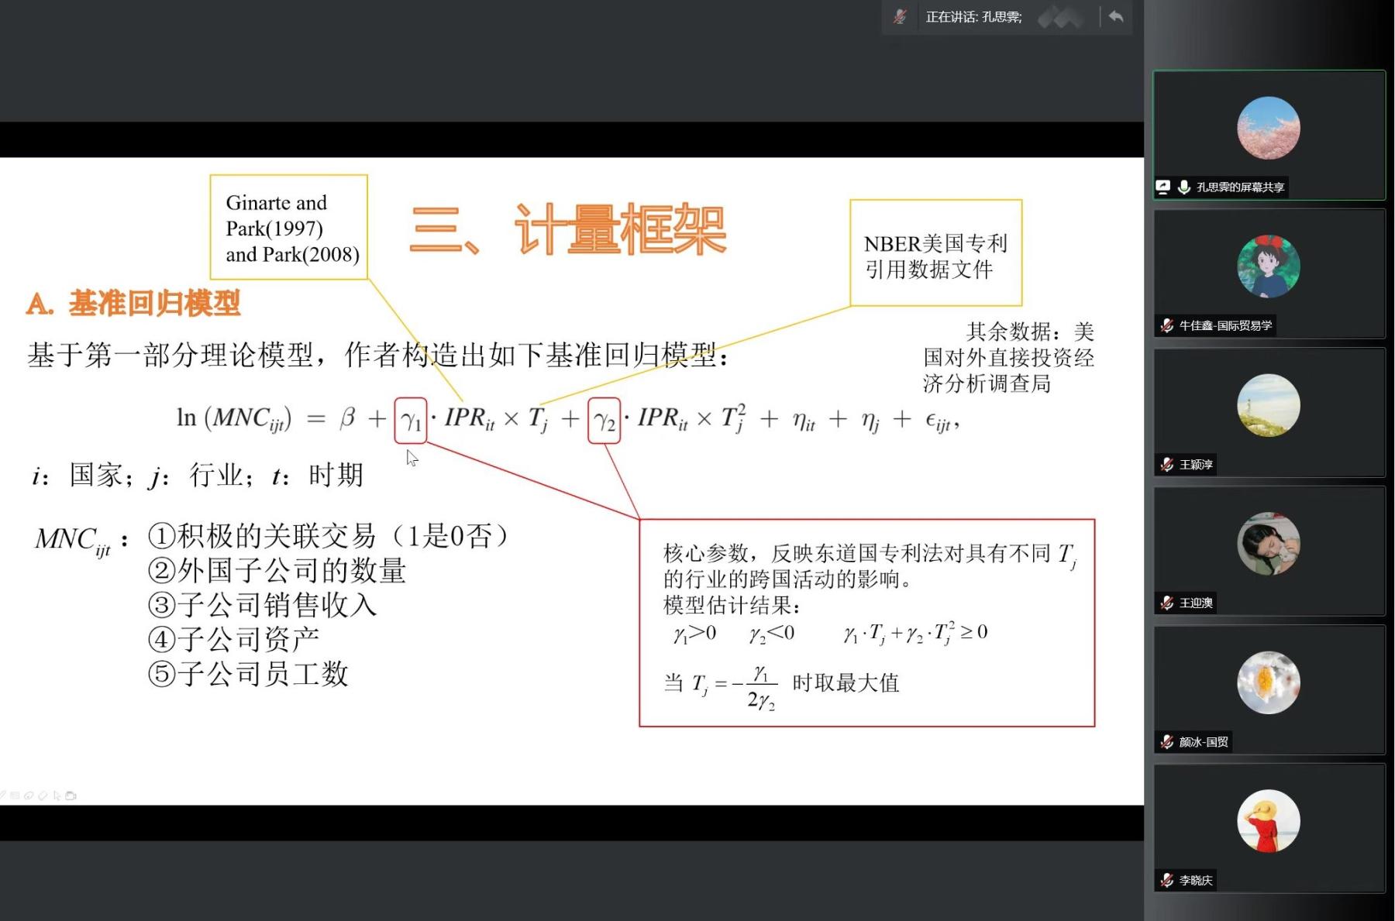Select 王颖淳's lighthouse avatar

(1268, 405)
